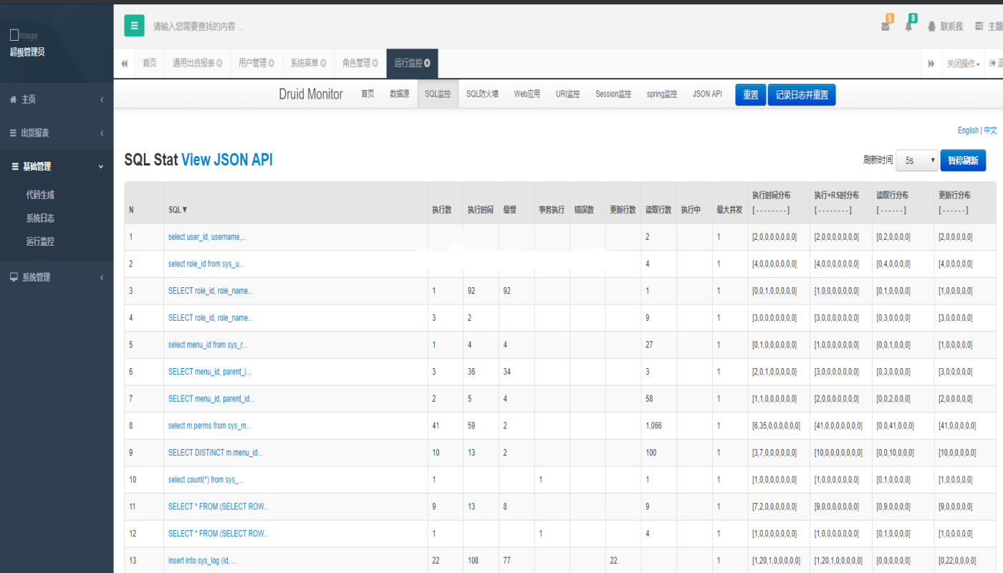Open SQL 'select role_id from sys_u...'
This screenshot has width=1003, height=573.
tap(206, 264)
